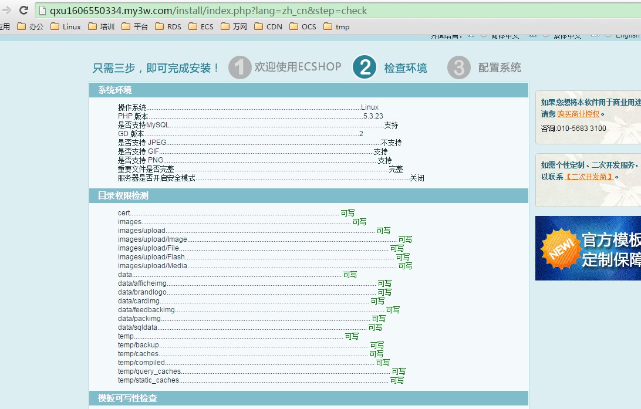The height and width of the screenshot is (409, 641).
Task: Expand the 培训 bookmark folder
Action: pyautogui.click(x=101, y=26)
